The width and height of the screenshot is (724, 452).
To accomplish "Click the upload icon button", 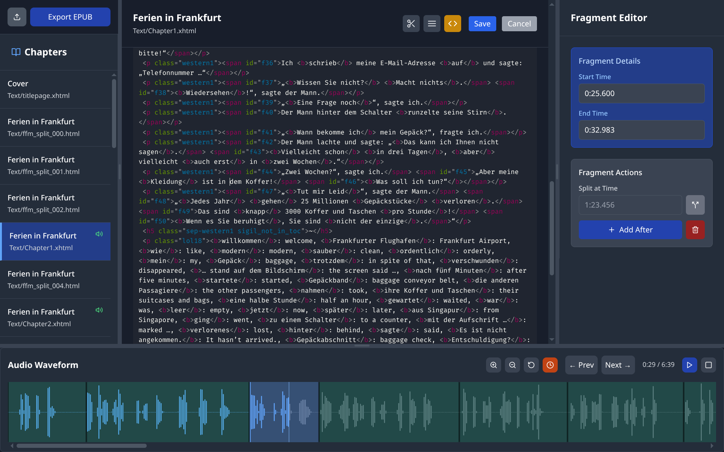I will click(x=17, y=17).
